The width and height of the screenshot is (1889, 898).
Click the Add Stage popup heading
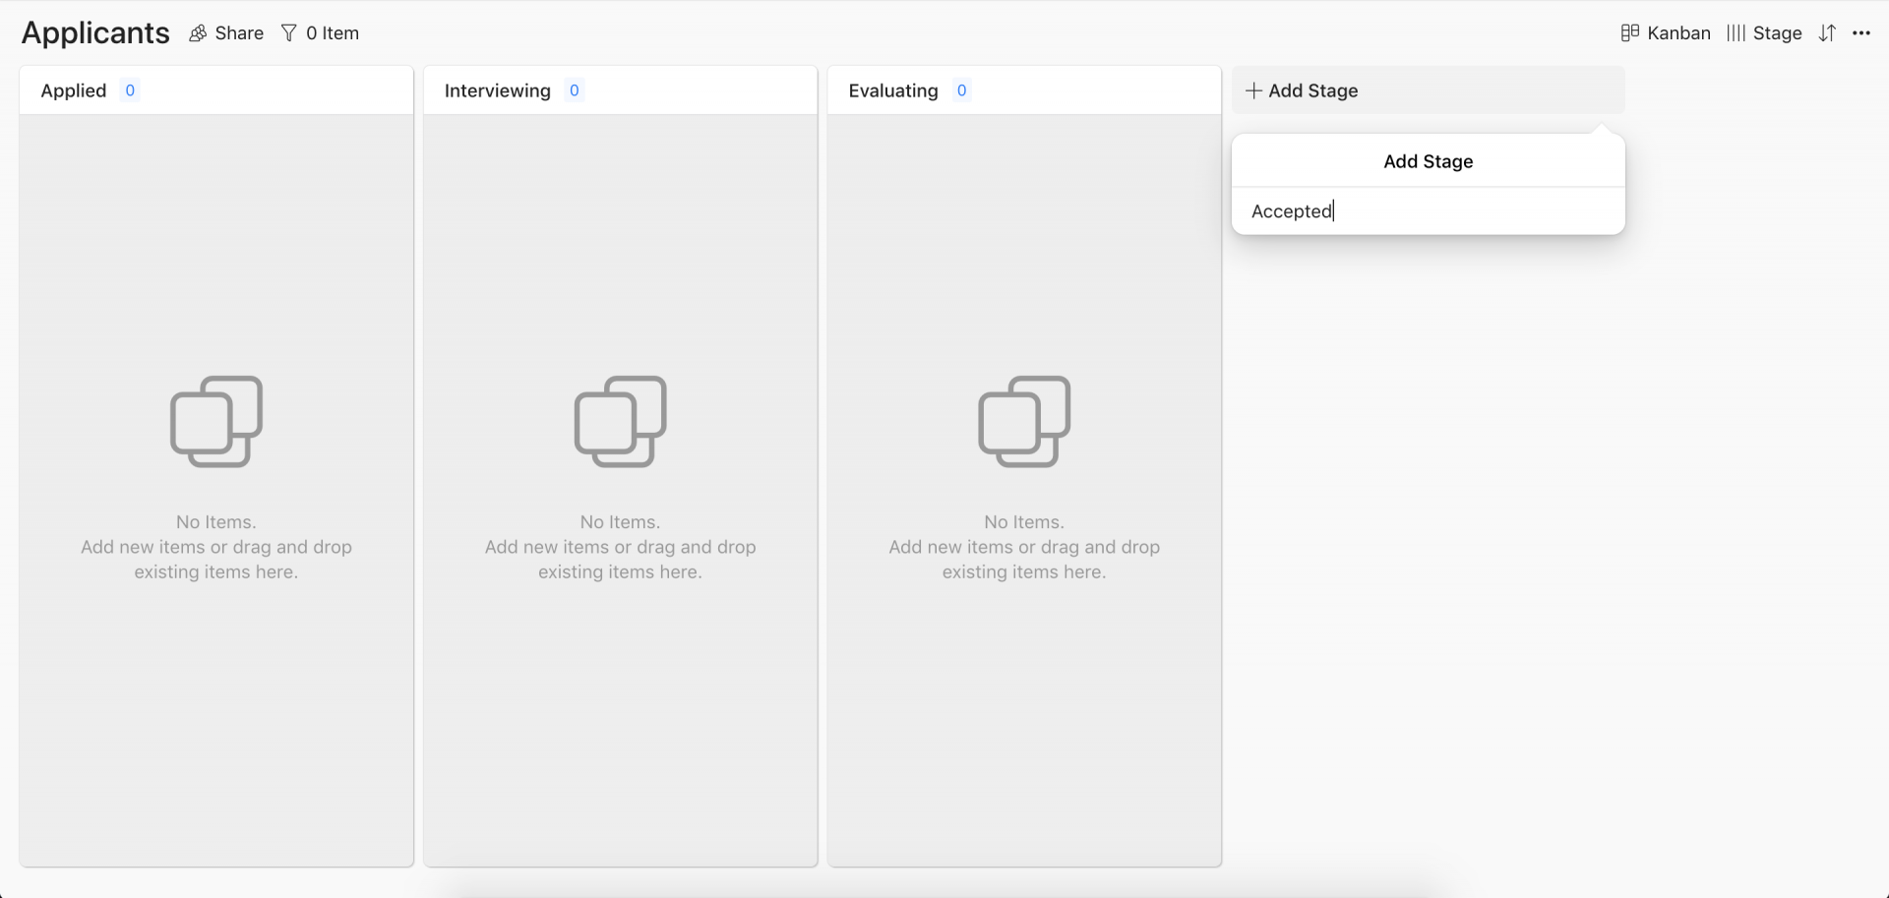pyautogui.click(x=1429, y=161)
